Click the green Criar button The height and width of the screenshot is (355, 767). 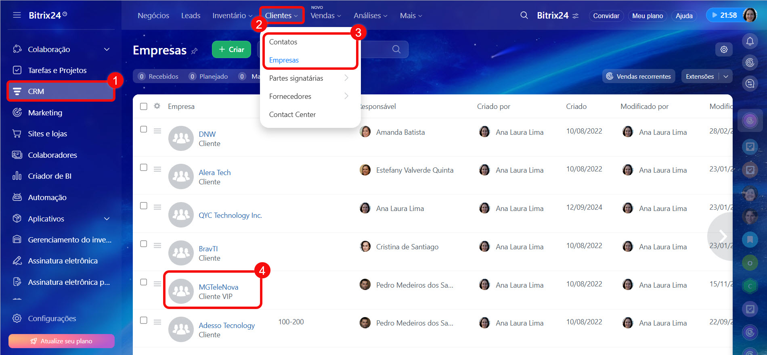pyautogui.click(x=231, y=50)
